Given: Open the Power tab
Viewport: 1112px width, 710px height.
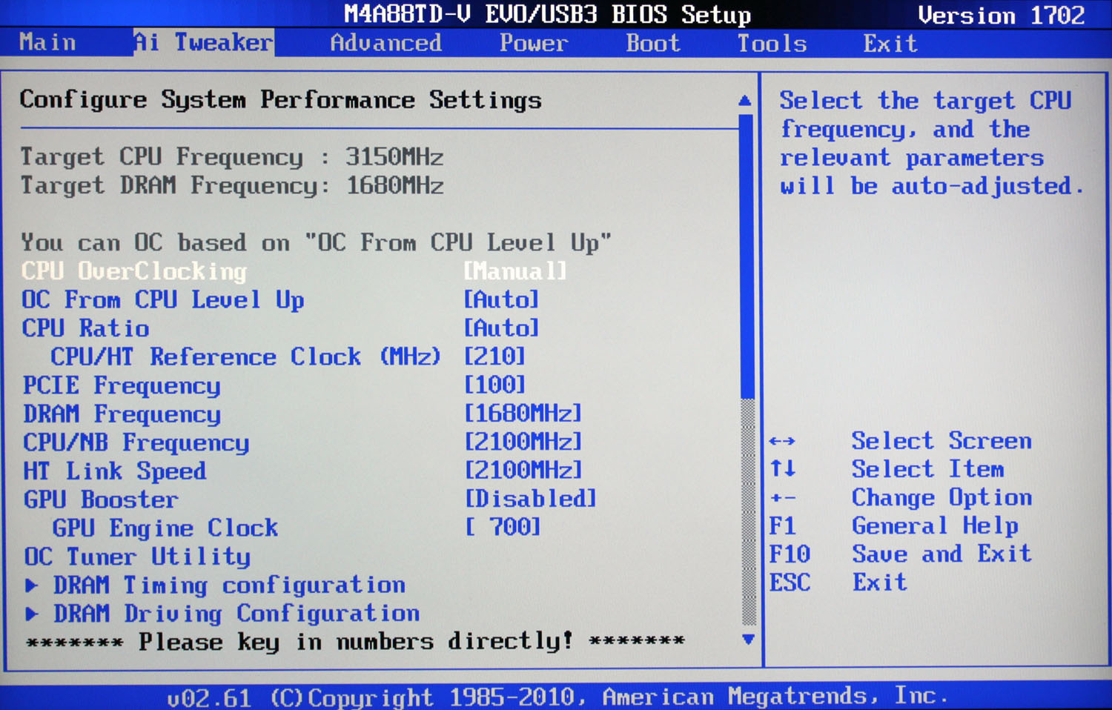Looking at the screenshot, I should pyautogui.click(x=534, y=43).
